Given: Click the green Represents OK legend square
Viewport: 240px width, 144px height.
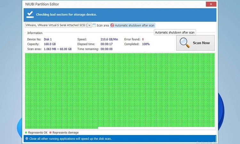Looking at the screenshot, I should pyautogui.click(x=26, y=132).
